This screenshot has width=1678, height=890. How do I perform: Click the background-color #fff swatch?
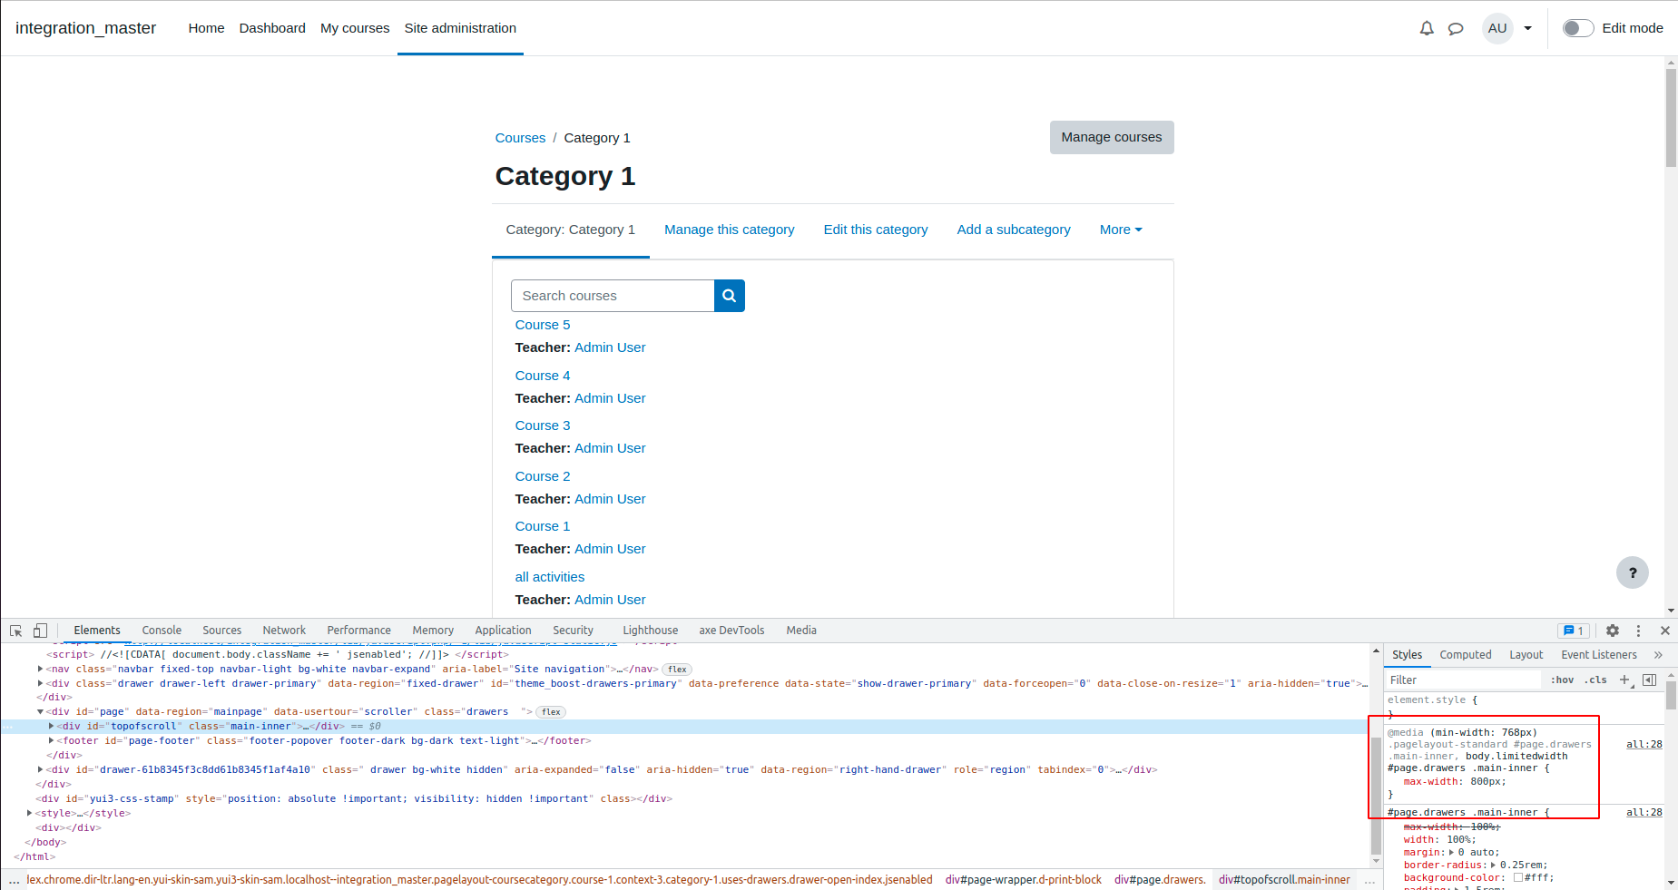pos(1517,877)
